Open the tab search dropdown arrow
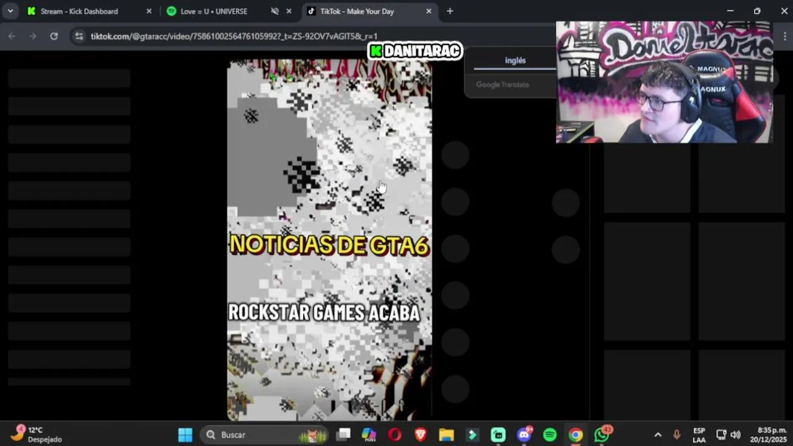Screen dimensions: 793x446 (11, 11)
